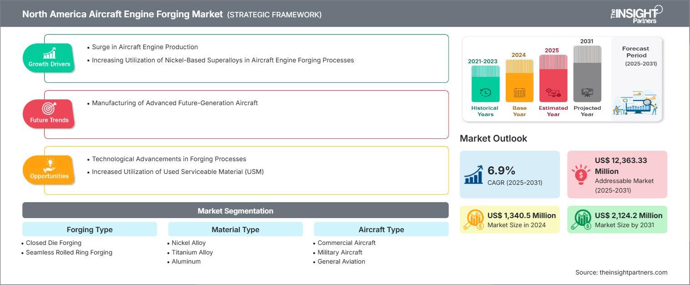Click the 6.9% CAGR value card
Screen dimensions: 690x285
click(x=510, y=175)
